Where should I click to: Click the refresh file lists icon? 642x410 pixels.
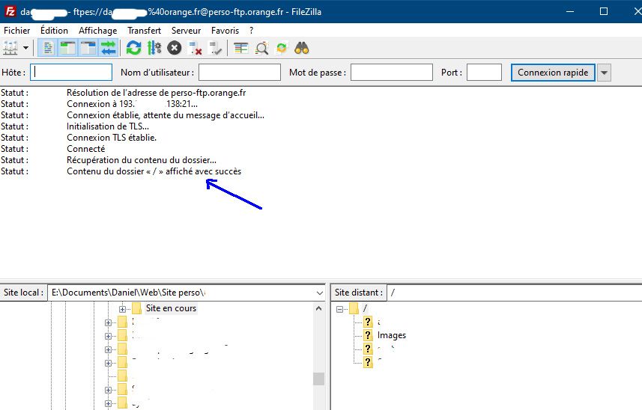click(133, 48)
